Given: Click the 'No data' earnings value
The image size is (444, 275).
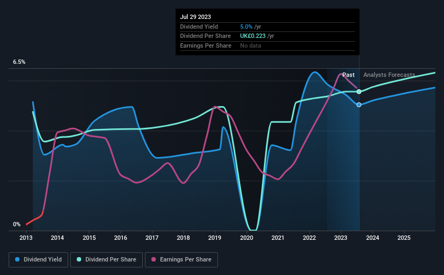Looking at the screenshot, I should point(250,45).
